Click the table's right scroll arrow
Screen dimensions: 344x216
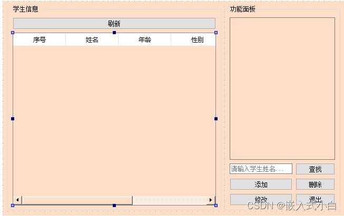(211, 200)
